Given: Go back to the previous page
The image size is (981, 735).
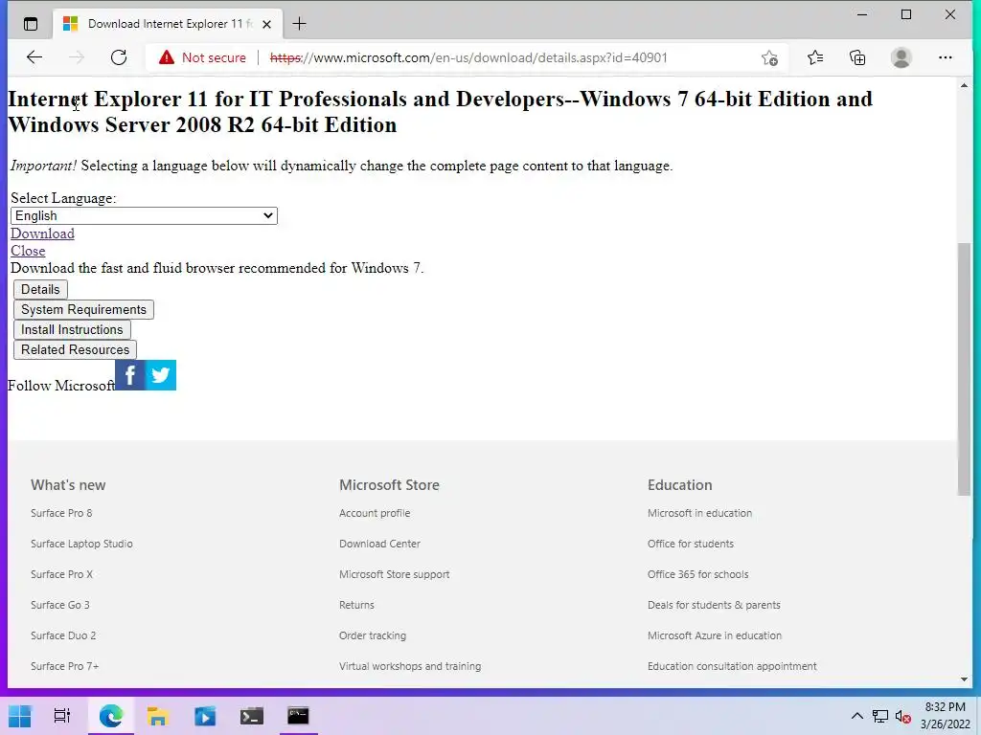Looking at the screenshot, I should click(34, 57).
